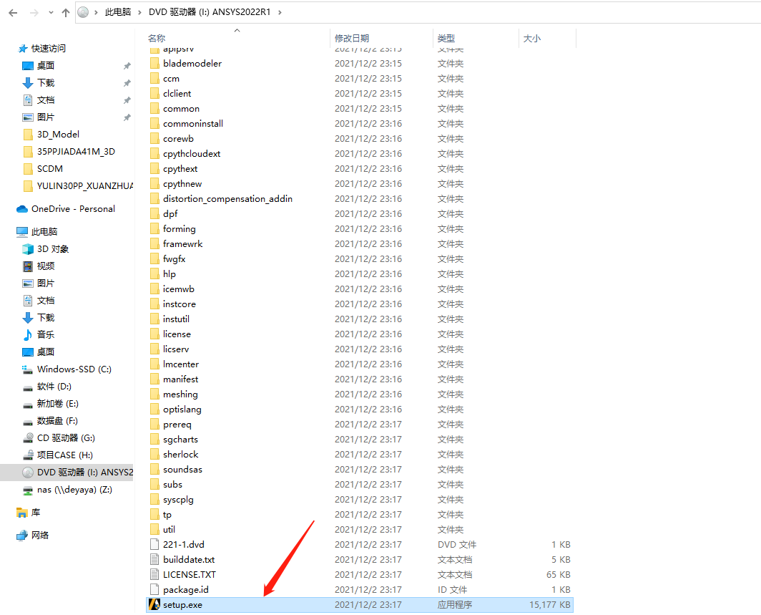The height and width of the screenshot is (615, 761).
Task: Expand chevron after 此电脑 in address bar
Action: pos(141,12)
